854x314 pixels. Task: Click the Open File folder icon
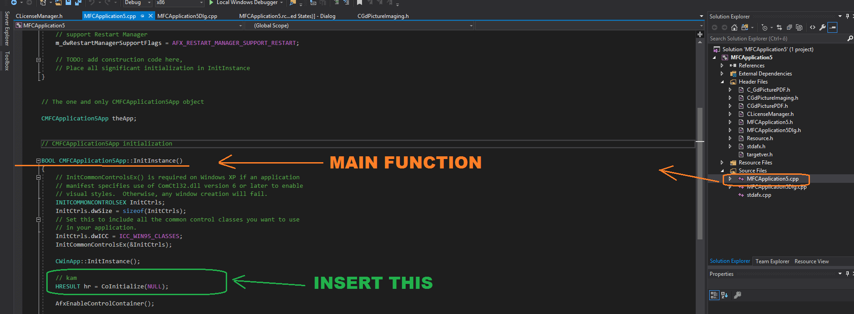[58, 2]
